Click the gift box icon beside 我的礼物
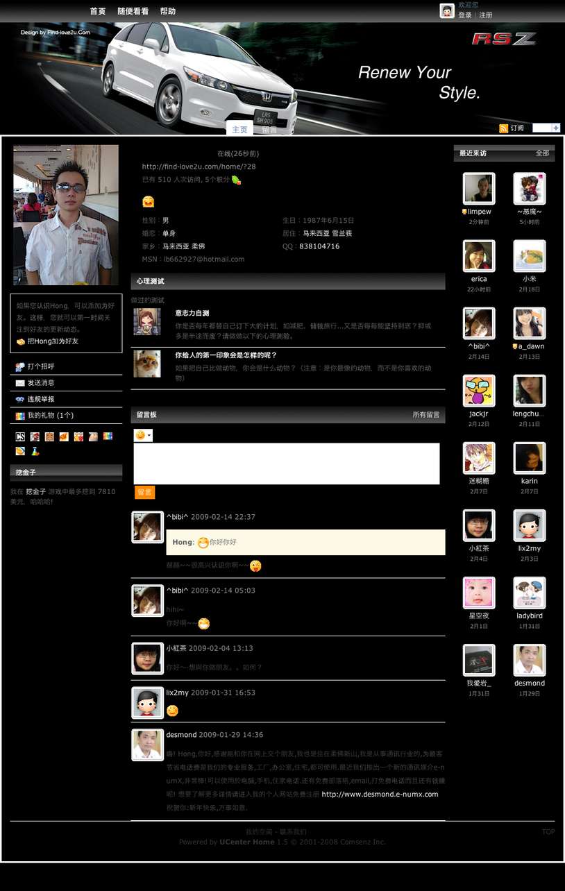 click(20, 416)
